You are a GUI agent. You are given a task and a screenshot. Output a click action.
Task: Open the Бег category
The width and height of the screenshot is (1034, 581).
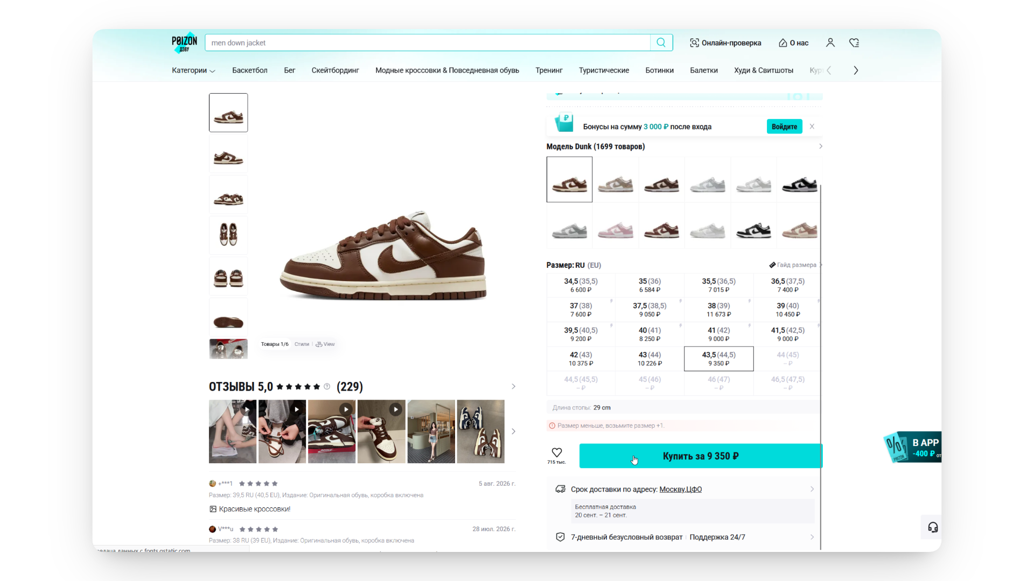click(x=290, y=70)
